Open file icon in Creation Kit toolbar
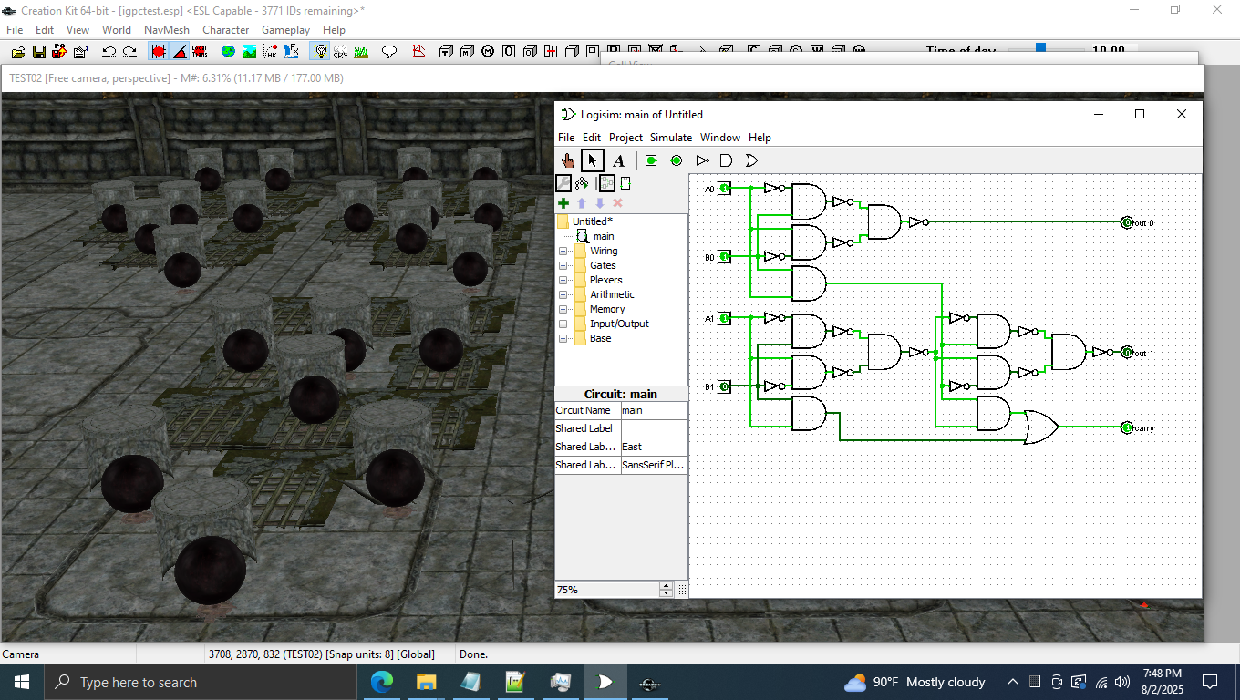 click(18, 52)
